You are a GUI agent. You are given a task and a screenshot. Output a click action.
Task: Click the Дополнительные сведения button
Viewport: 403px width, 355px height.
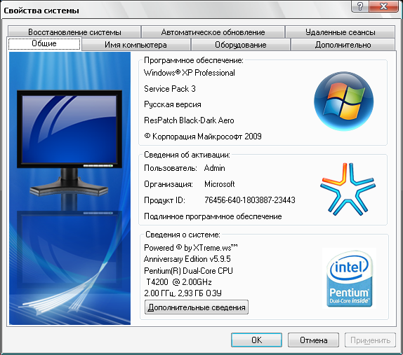197,307
